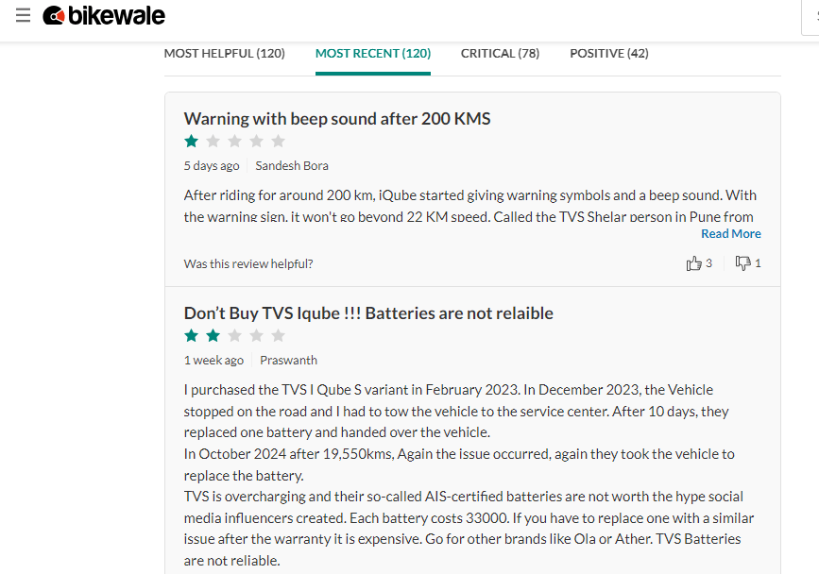Click the reviewer name Sandesh Bora
Image resolution: width=819 pixels, height=574 pixels.
click(292, 166)
